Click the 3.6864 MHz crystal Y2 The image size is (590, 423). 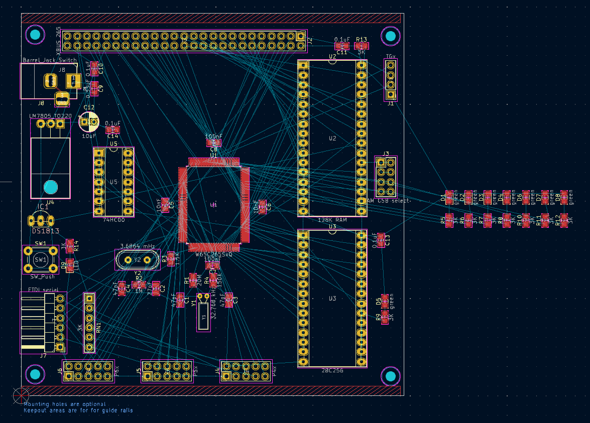[137, 259]
